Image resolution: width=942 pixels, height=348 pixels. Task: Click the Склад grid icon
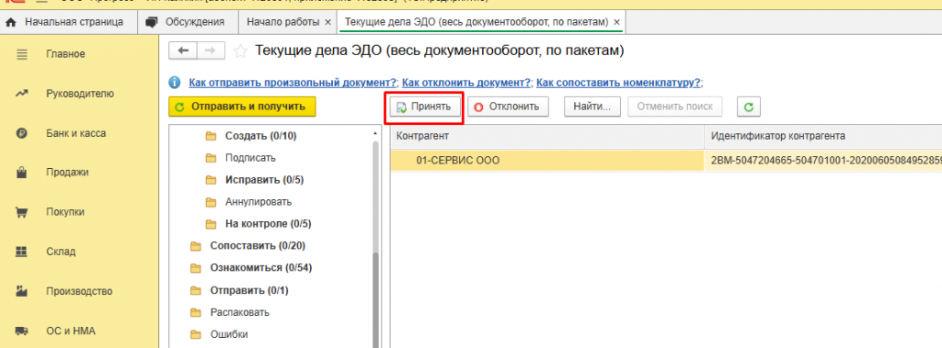point(22,252)
